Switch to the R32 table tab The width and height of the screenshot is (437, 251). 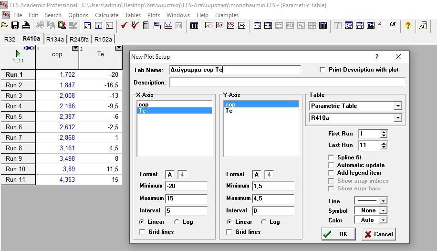coord(10,39)
